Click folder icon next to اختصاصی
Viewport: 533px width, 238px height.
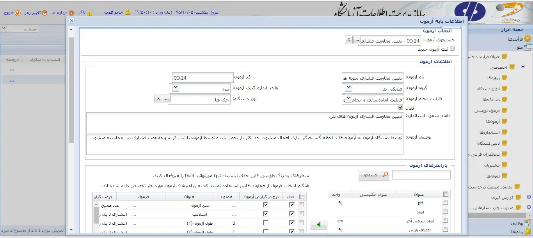point(512,67)
